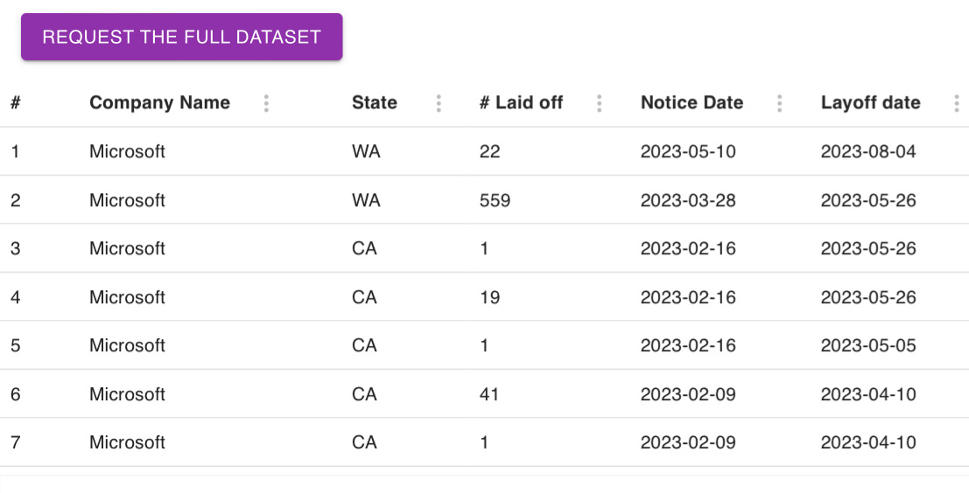Click row number 7 cell
The image size is (969, 493).
click(x=16, y=442)
